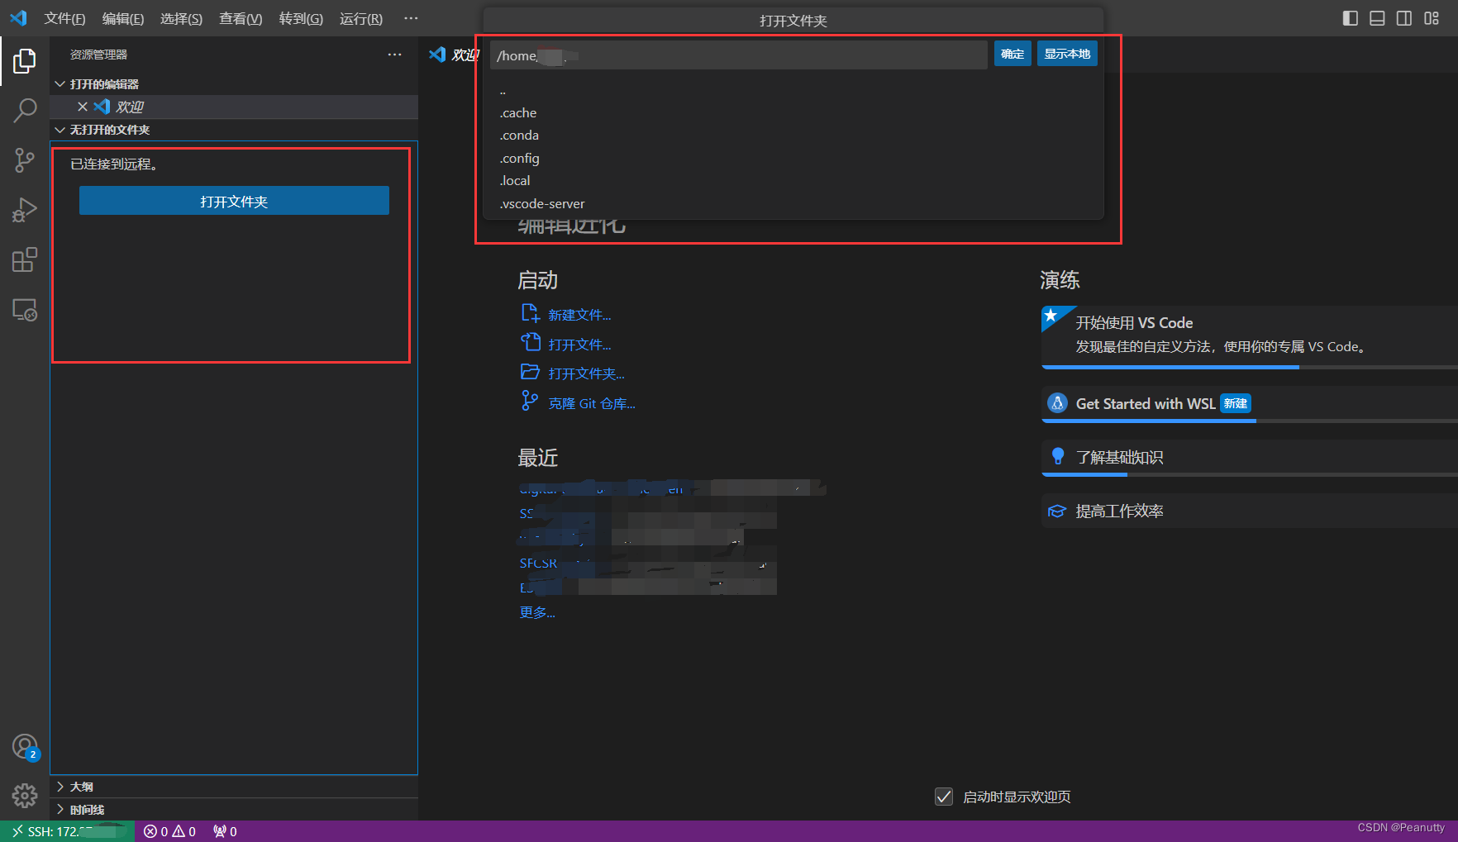Open the 选择(S) menu
Image resolution: width=1458 pixels, height=842 pixels.
point(181,18)
